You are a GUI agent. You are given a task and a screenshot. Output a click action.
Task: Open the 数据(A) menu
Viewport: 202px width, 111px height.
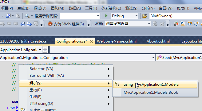tap(75, 8)
